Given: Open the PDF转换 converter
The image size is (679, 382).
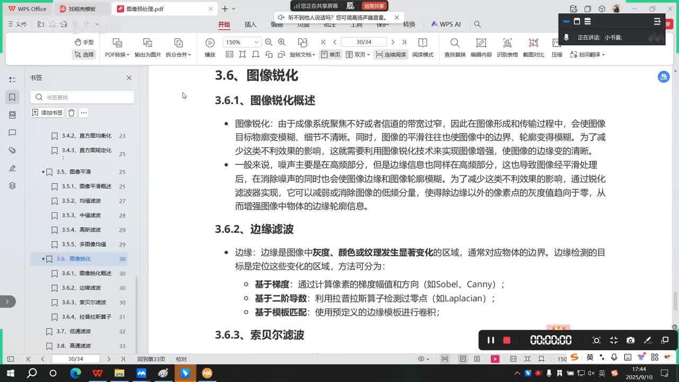Looking at the screenshot, I should (x=117, y=48).
